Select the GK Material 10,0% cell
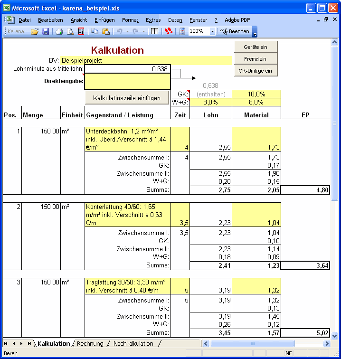341x359 pixels. point(256,94)
